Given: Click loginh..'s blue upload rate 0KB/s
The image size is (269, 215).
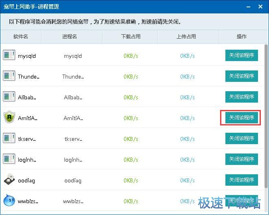Looking at the screenshot, I should click(187, 160).
